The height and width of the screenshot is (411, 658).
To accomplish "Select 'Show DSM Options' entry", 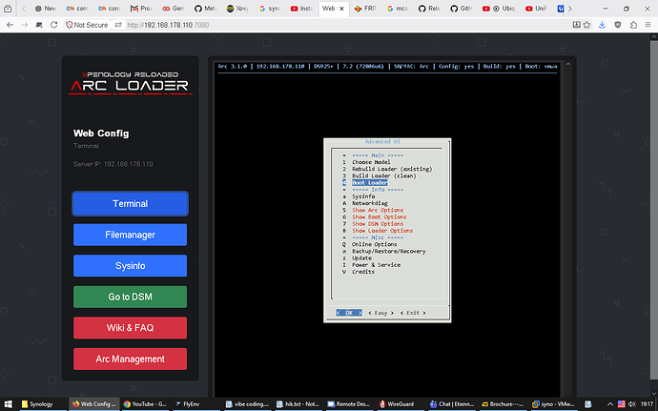I will point(378,224).
